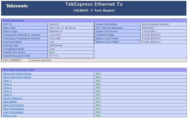Click the Pass result for Clock Frequency
Image resolution: width=189 pixels, height=120 pixels.
98,98
